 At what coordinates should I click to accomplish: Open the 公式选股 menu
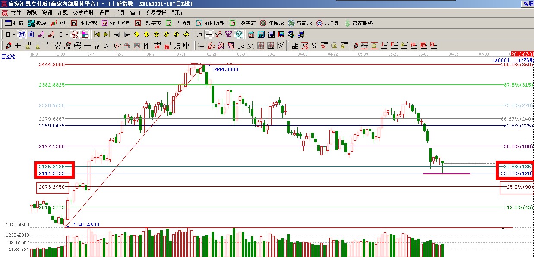[83, 13]
